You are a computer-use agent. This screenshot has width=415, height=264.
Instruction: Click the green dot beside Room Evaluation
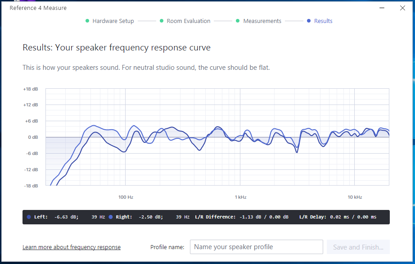pos(162,21)
